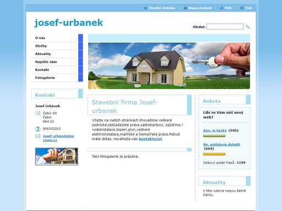Screen dimensions: 282x211
Task: Open the Služby menu item
Action: point(41,46)
